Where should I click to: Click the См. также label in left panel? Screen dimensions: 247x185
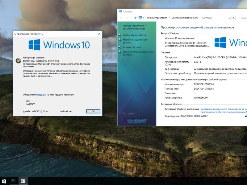coord(128,113)
